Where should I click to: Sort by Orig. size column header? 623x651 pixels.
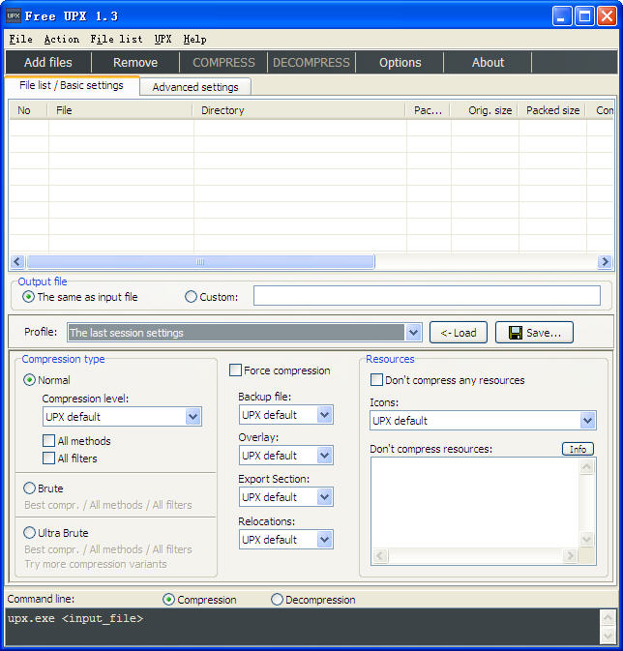click(485, 110)
